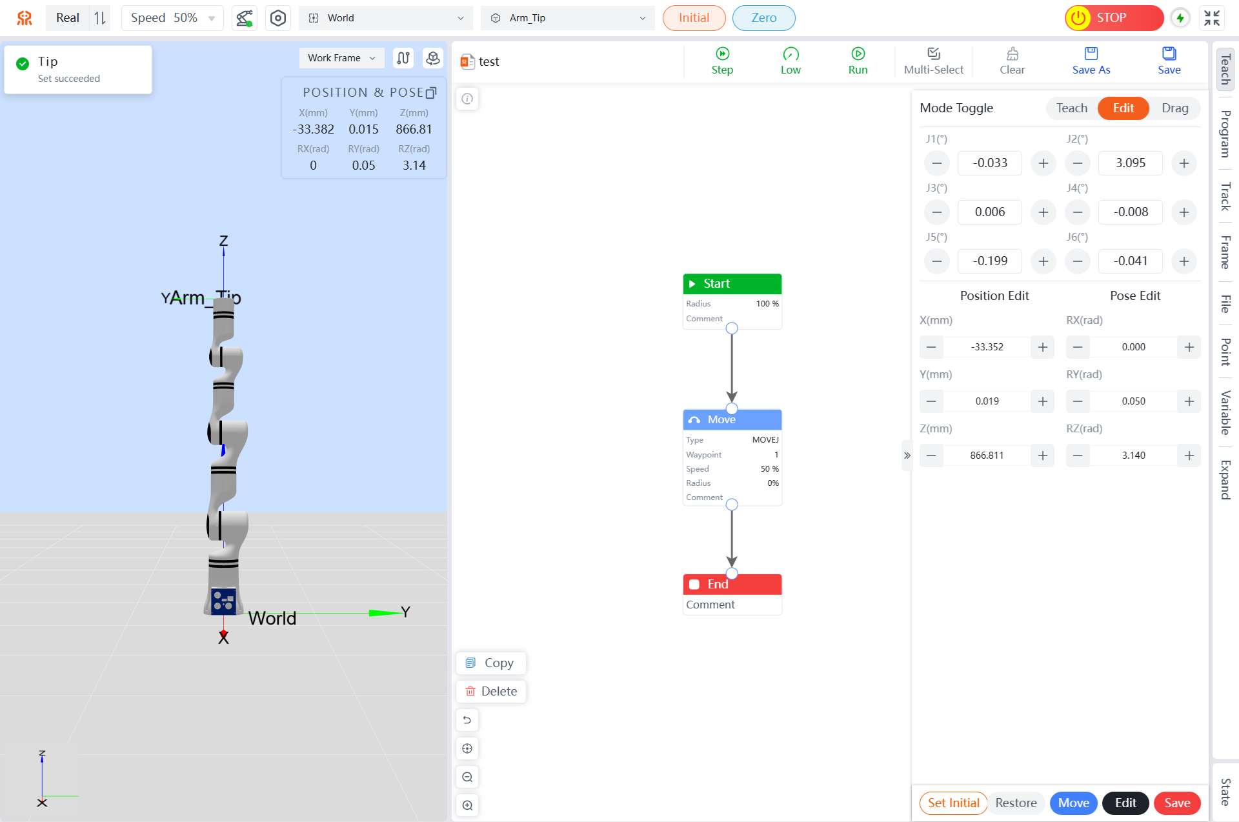Click the Multi-Select icon
The height and width of the screenshot is (822, 1239).
[x=933, y=54]
